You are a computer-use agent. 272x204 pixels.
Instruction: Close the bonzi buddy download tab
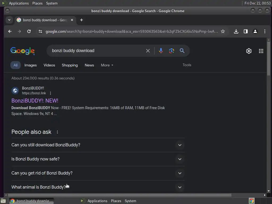pyautogui.click(x=72, y=20)
